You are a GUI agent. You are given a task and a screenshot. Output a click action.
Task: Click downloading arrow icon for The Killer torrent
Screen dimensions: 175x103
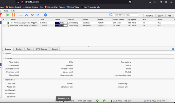(8, 23)
